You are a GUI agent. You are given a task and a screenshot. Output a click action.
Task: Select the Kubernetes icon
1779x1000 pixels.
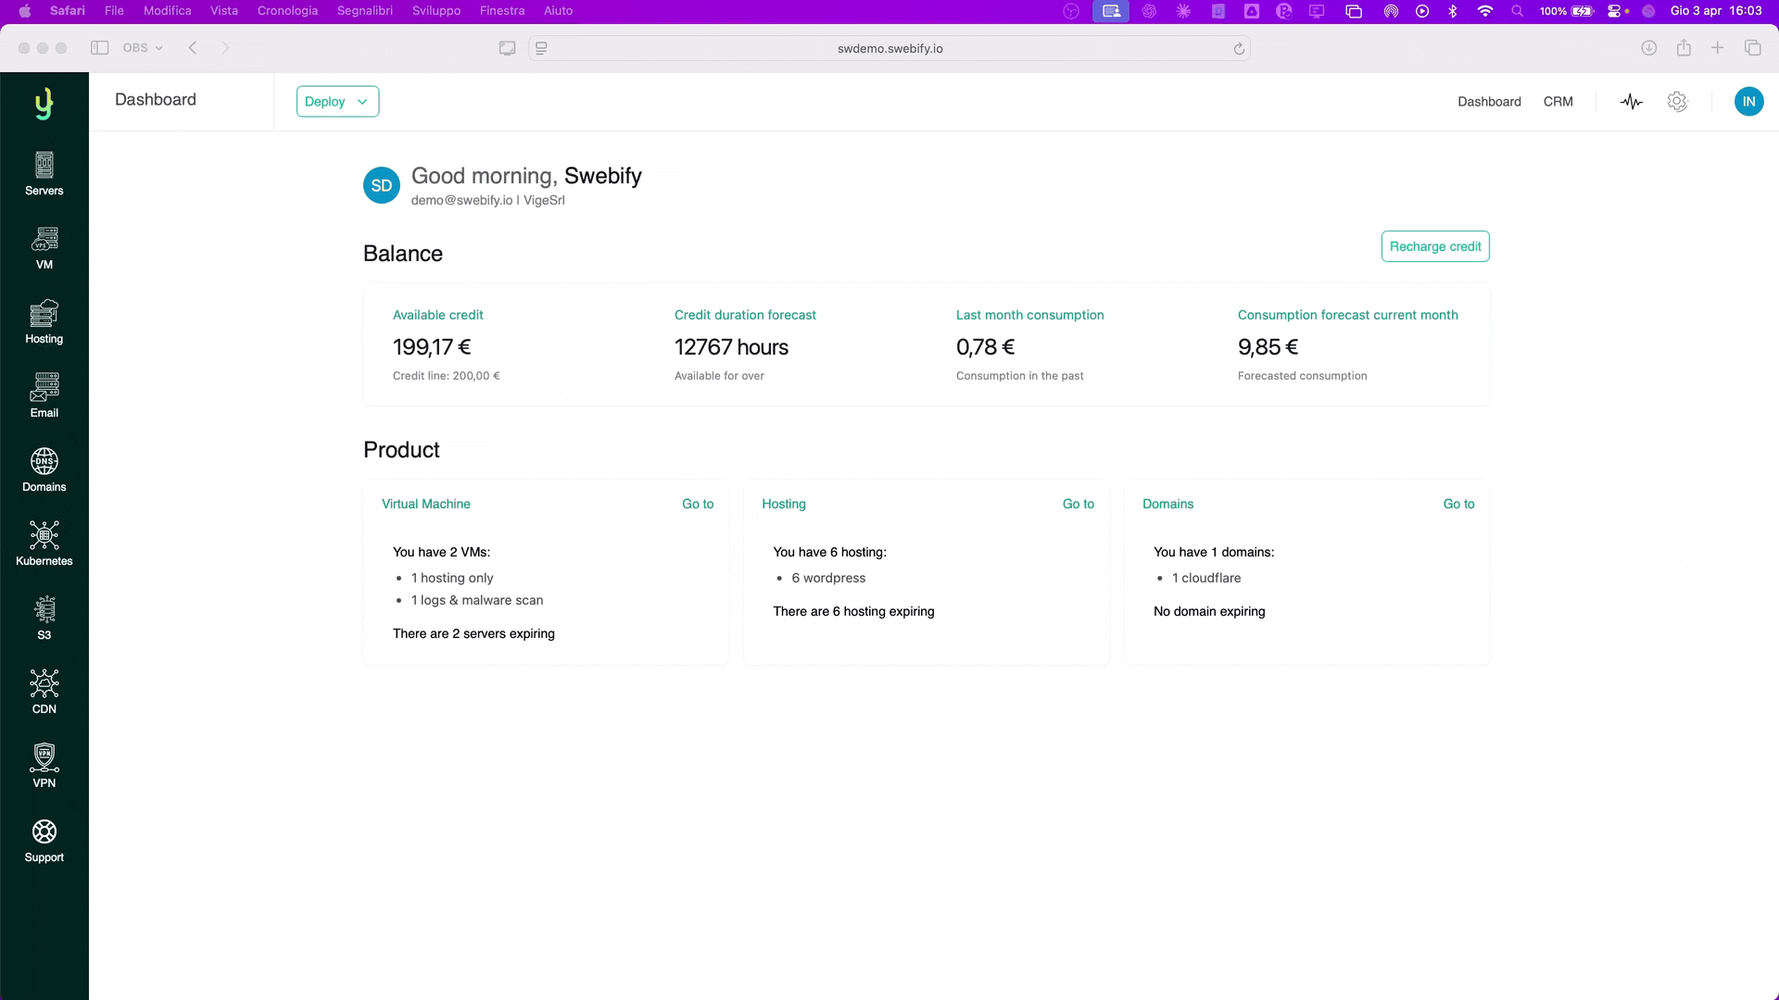pos(44,543)
